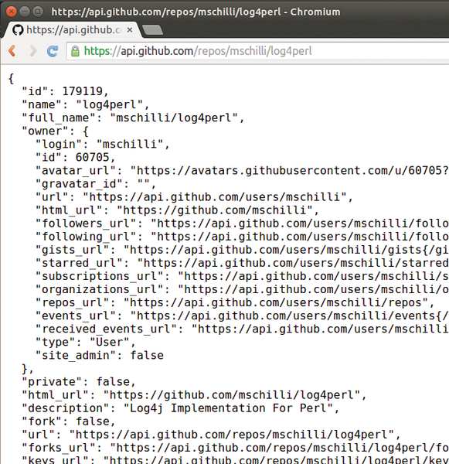449x464 pixels.
Task: Click the green SSL padlock icon
Action: point(75,51)
